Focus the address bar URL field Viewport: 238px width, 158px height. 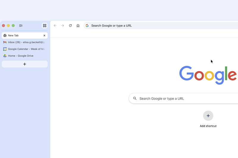[x=161, y=25]
